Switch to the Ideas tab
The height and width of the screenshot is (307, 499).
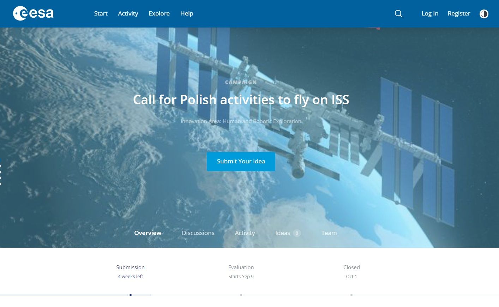click(283, 233)
